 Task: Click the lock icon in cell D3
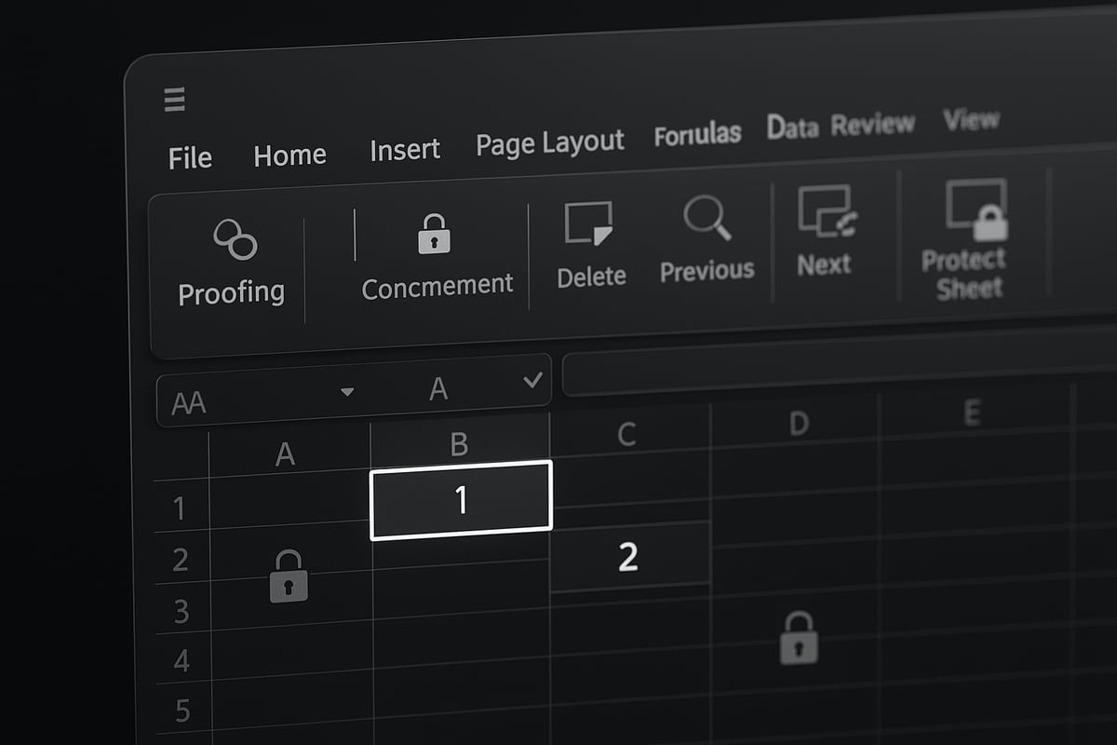796,639
